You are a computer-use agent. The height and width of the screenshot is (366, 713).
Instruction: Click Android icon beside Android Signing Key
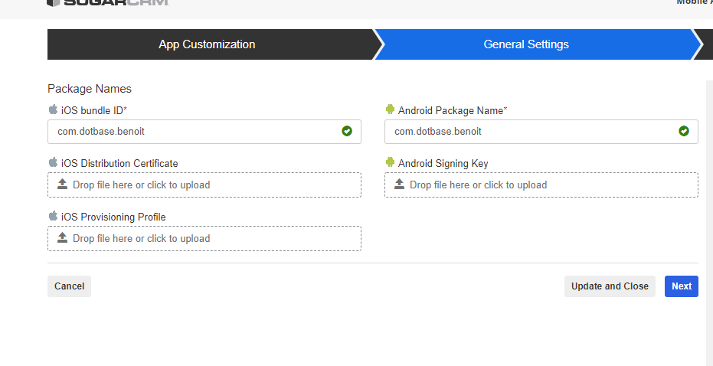tap(390, 162)
